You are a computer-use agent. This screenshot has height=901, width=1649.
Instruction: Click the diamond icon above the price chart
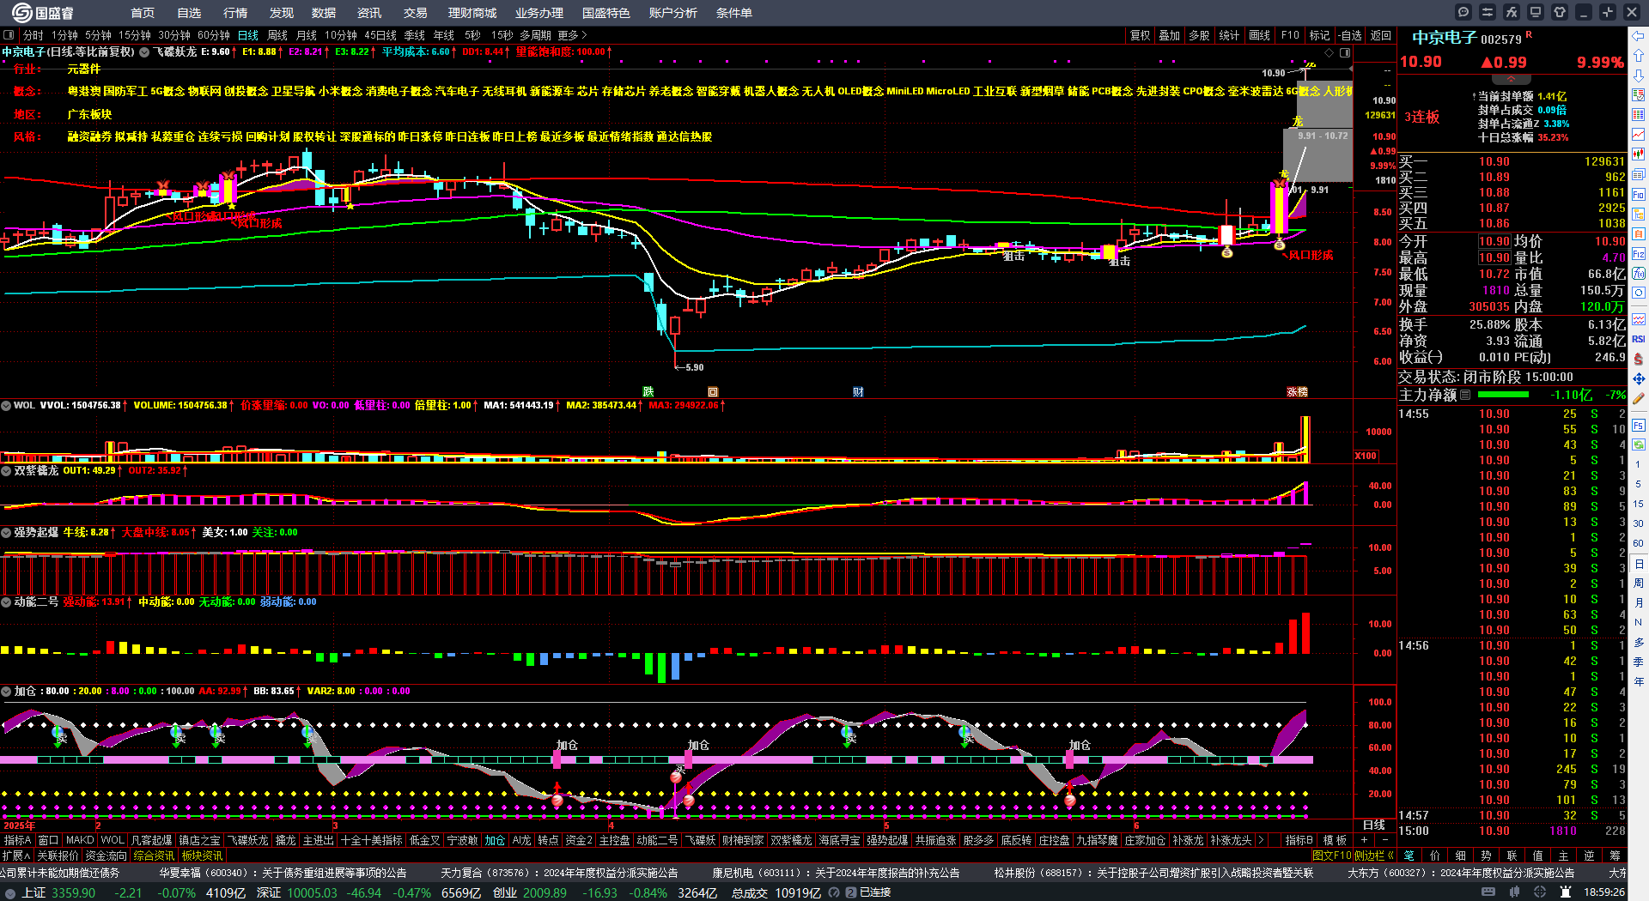click(1330, 52)
